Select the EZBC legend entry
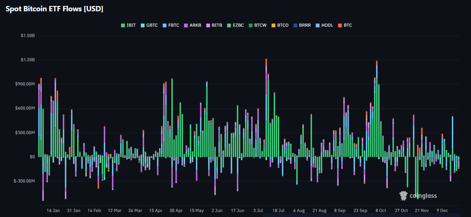The image size is (471, 217). click(x=235, y=25)
